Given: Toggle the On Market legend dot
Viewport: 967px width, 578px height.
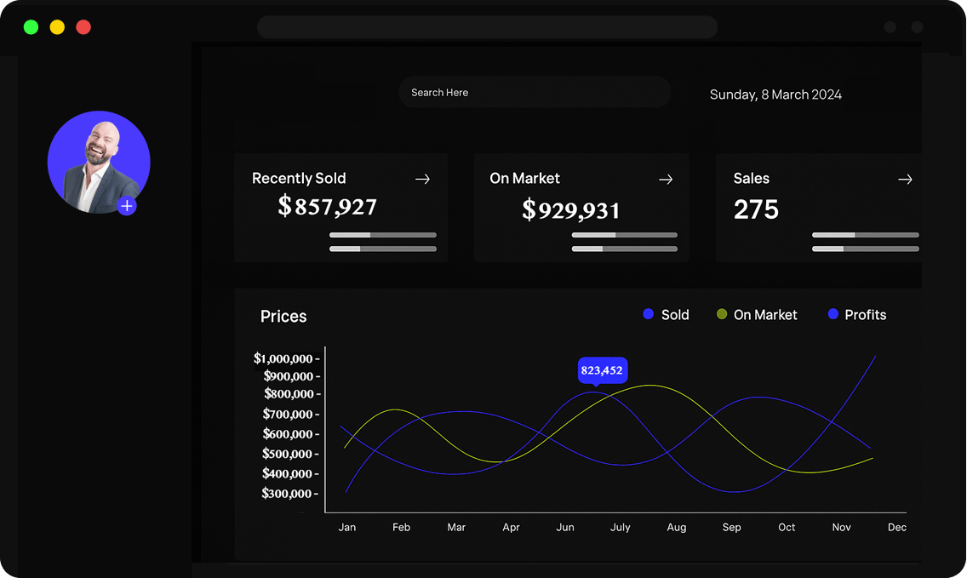Looking at the screenshot, I should 722,315.
